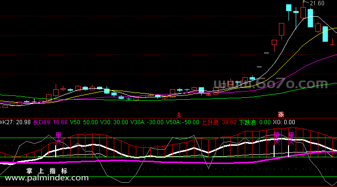Select the leftmost magenta signal text marker
The width and height of the screenshot is (337, 187).
pyautogui.click(x=58, y=139)
